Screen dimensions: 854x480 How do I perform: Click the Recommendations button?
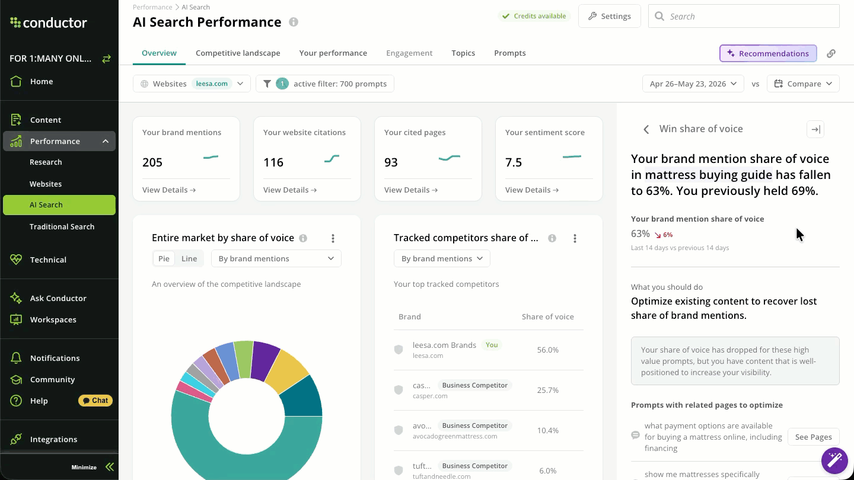768,53
